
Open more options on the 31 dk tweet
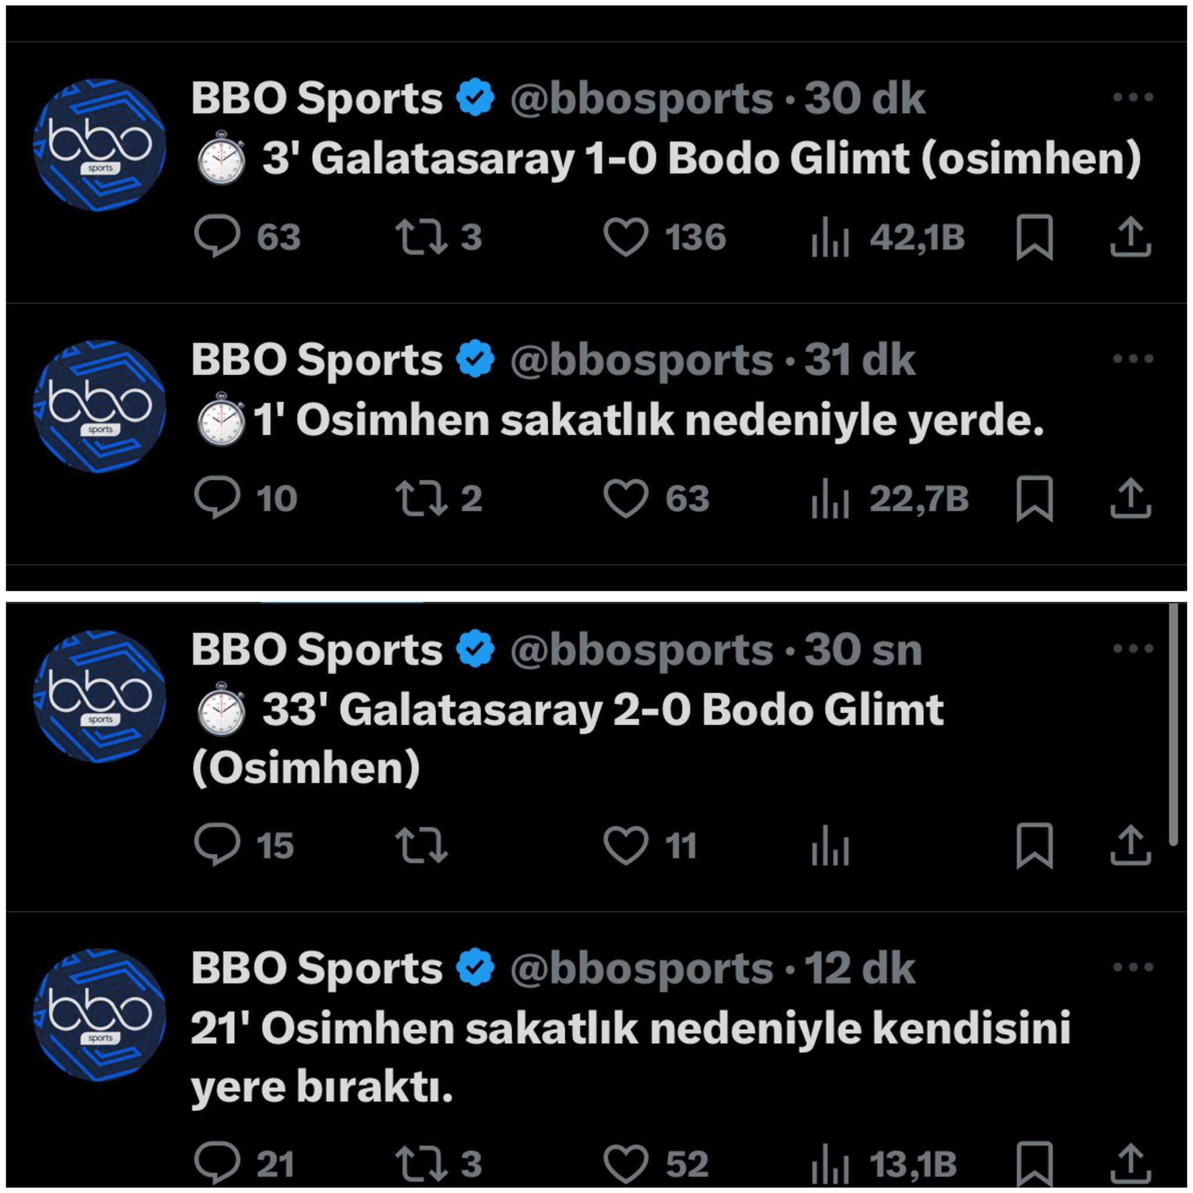tap(1133, 359)
